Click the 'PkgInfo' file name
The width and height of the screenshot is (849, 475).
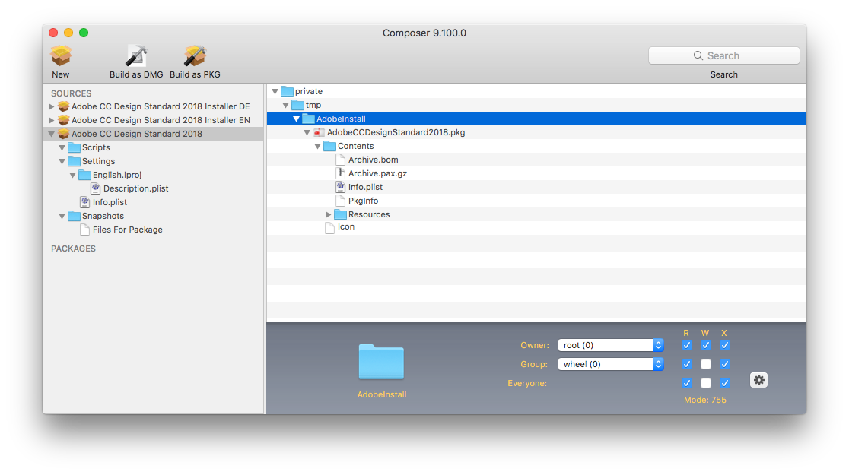pos(364,201)
